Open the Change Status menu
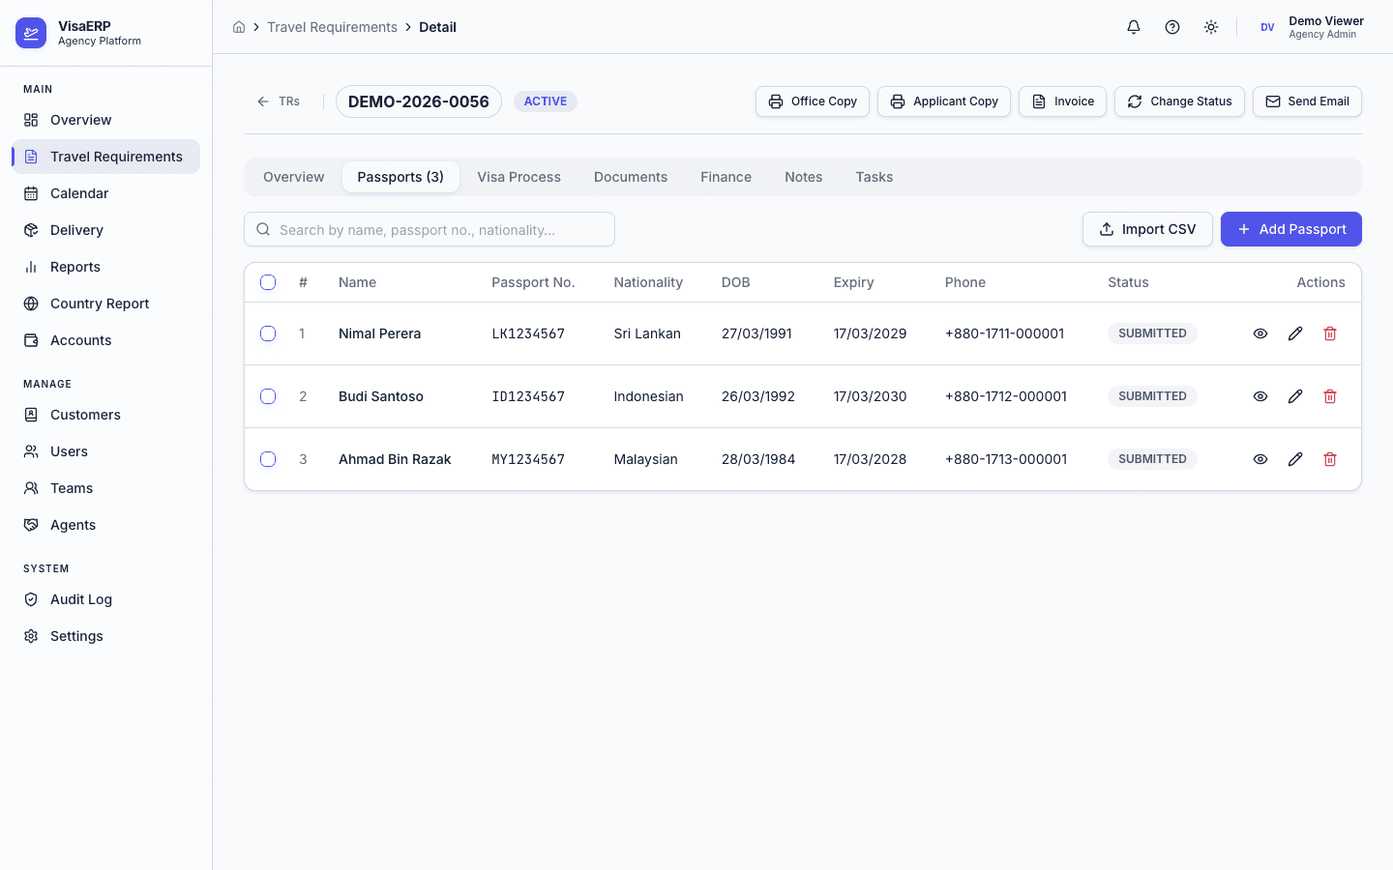 point(1179,101)
